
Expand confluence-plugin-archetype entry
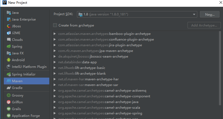point(55,39)
